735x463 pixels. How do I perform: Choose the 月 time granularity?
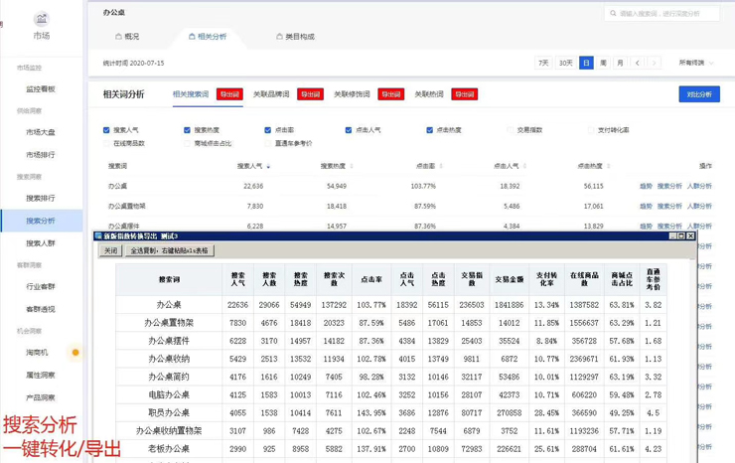pyautogui.click(x=620, y=63)
